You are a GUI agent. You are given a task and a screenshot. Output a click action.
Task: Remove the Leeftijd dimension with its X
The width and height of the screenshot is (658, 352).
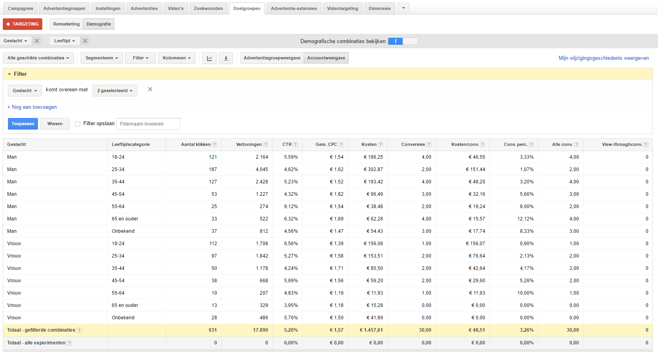(85, 41)
